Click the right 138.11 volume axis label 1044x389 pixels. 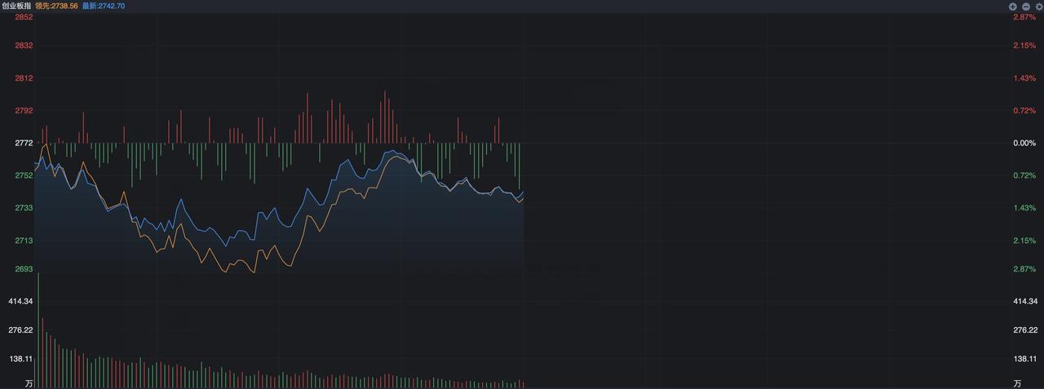(1025, 358)
